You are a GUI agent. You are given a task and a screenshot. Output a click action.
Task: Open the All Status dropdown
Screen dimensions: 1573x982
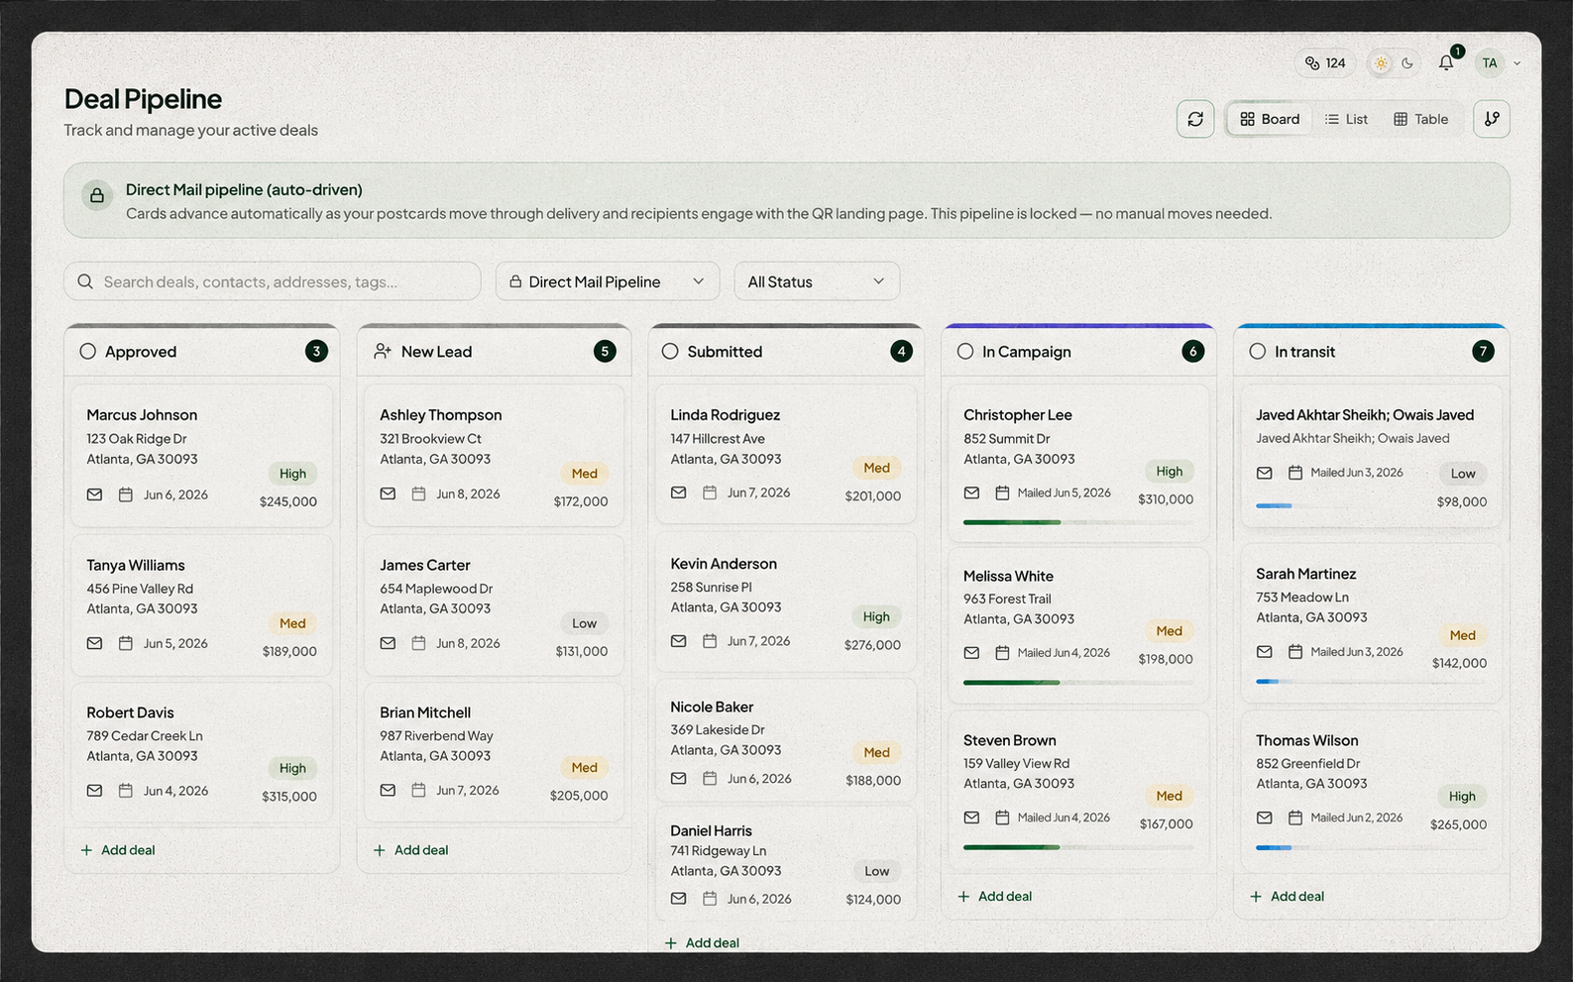pos(817,281)
